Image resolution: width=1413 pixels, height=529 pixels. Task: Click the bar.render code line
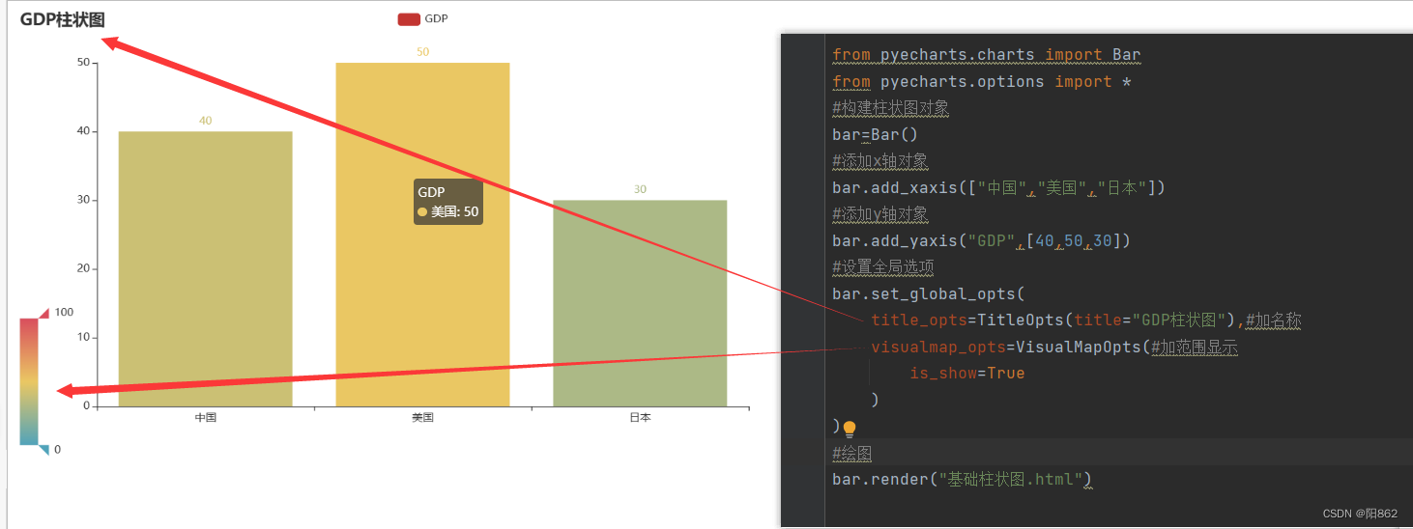tap(963, 479)
